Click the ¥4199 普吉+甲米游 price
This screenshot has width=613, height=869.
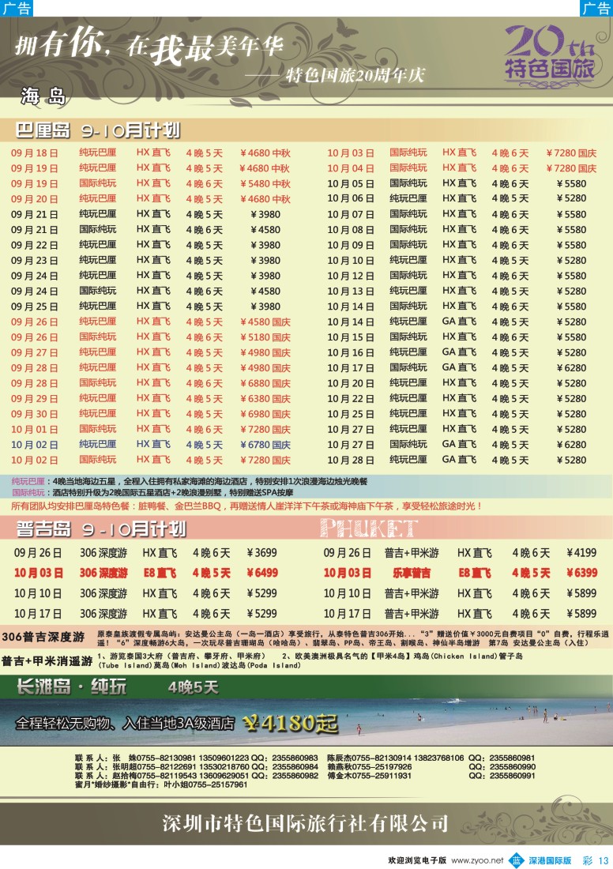[581, 552]
